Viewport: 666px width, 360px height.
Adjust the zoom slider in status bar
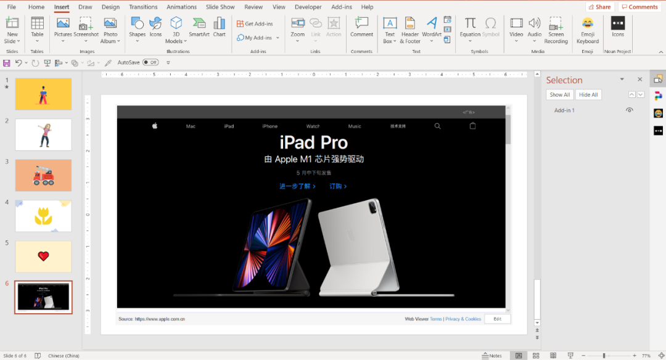[603, 356]
